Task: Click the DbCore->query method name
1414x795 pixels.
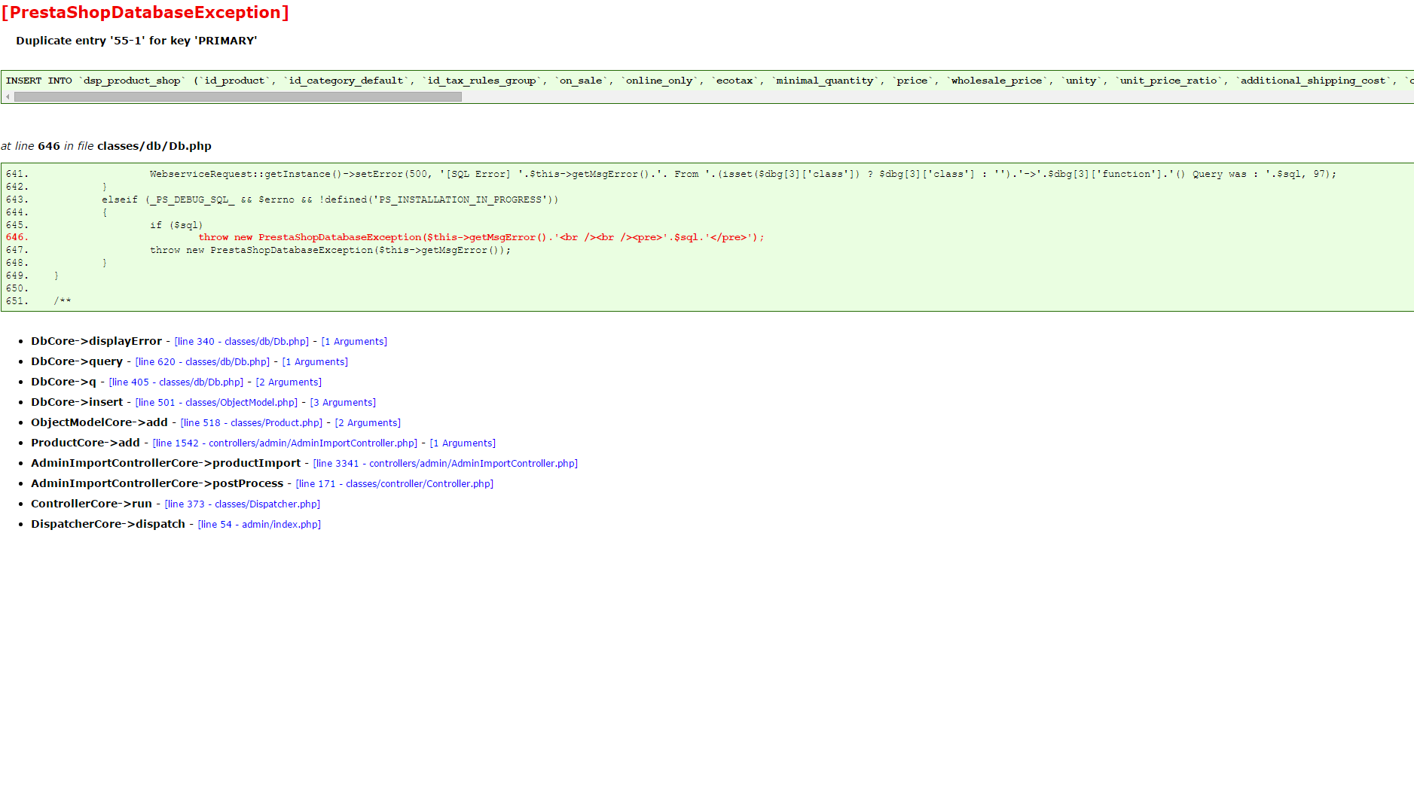Action: (x=77, y=361)
